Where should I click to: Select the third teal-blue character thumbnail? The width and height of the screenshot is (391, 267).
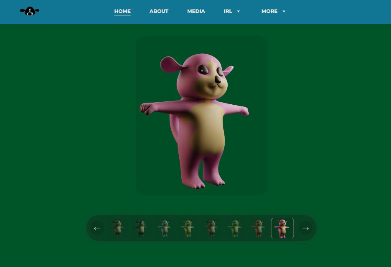(x=164, y=228)
